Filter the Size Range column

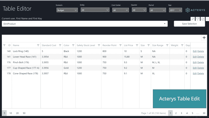[167, 45]
